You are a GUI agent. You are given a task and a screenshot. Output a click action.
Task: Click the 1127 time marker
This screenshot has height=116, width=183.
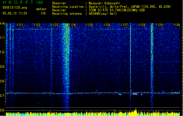tap(125, 25)
